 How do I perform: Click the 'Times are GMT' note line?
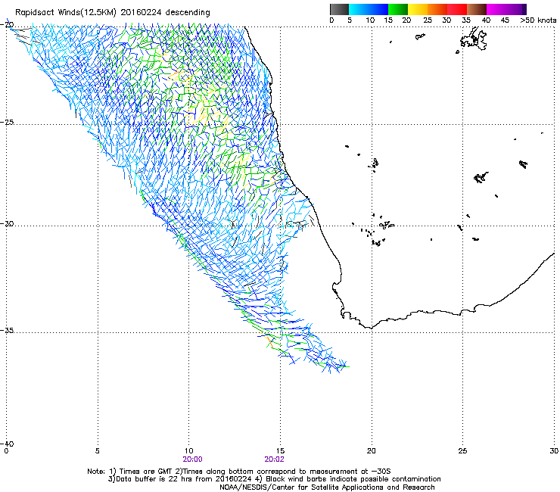tap(239, 472)
